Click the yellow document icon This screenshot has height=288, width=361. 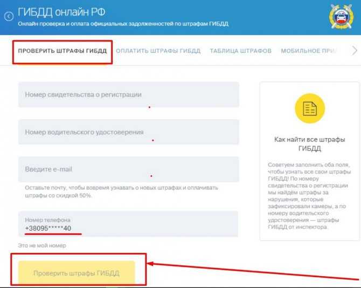310,108
